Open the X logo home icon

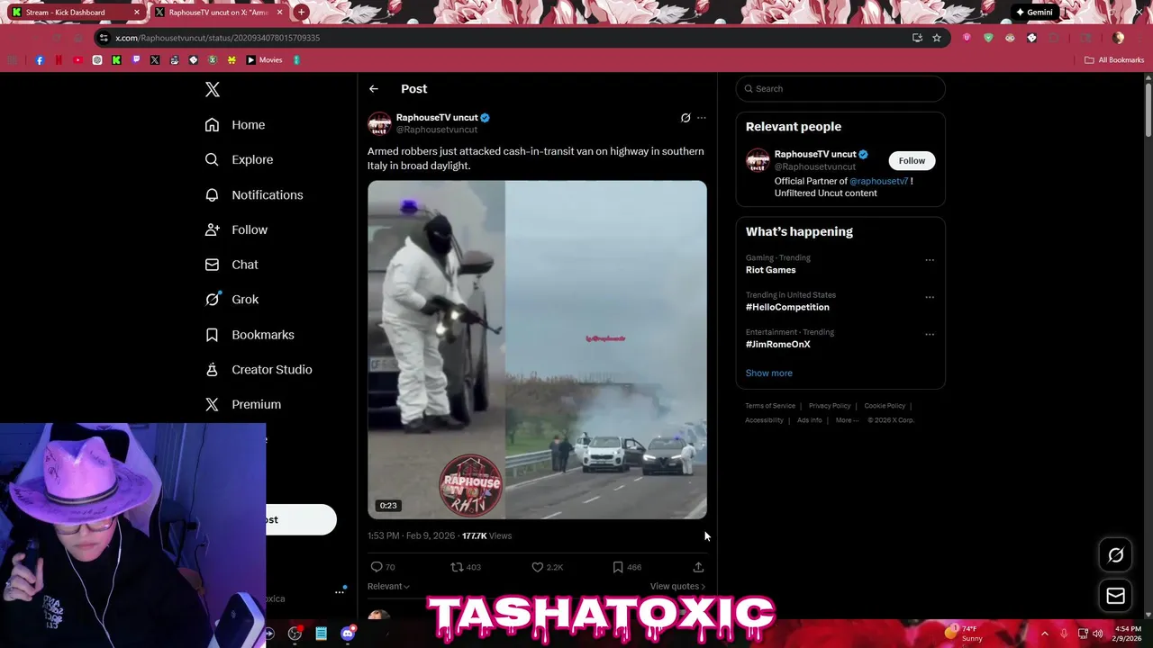(x=213, y=89)
